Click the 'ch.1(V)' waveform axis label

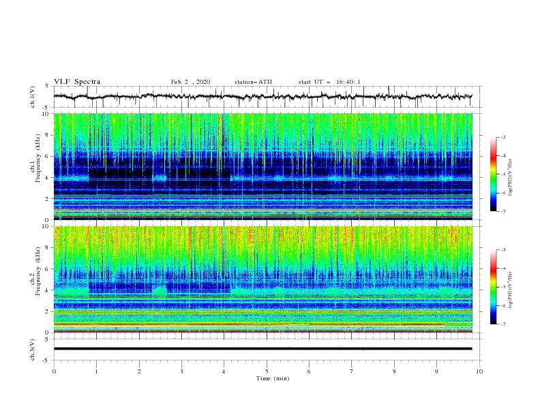[33, 97]
